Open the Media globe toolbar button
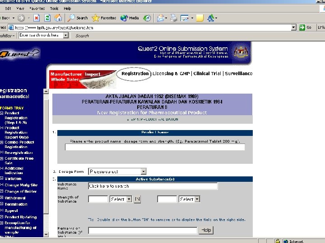Viewport: 325px width, 243px height. tap(130, 18)
